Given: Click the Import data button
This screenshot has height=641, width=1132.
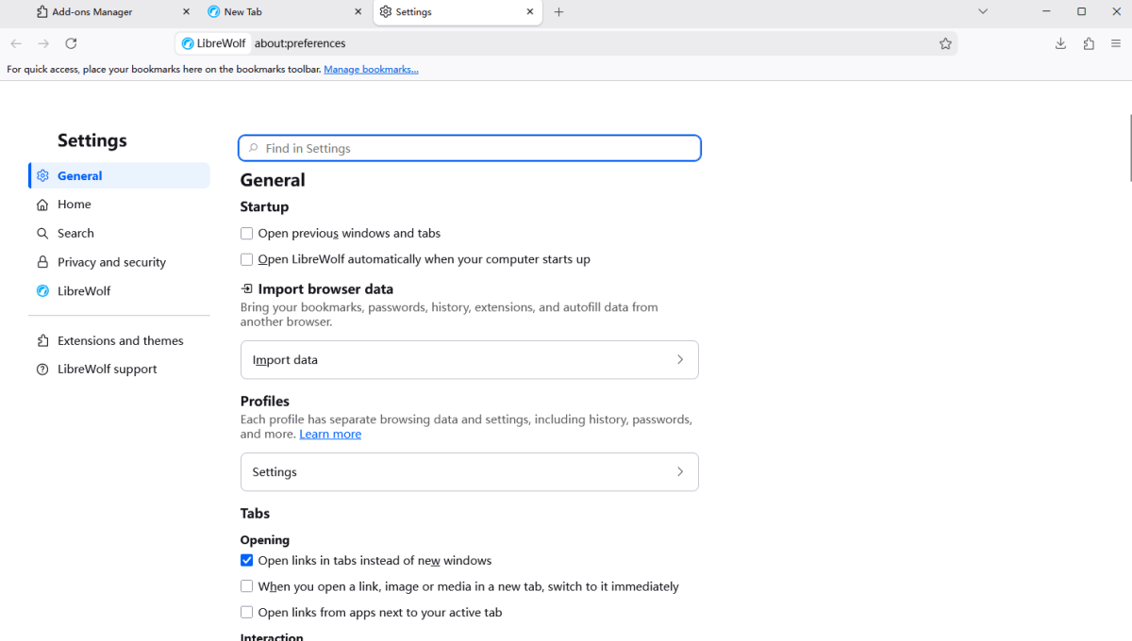Looking at the screenshot, I should point(469,360).
